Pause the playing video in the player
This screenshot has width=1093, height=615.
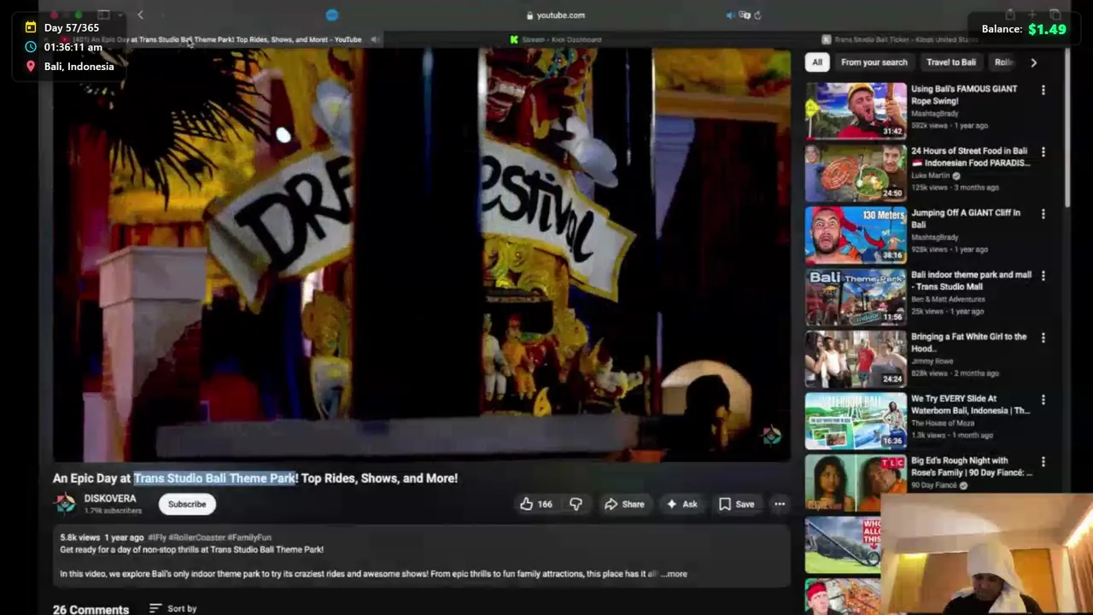422,255
